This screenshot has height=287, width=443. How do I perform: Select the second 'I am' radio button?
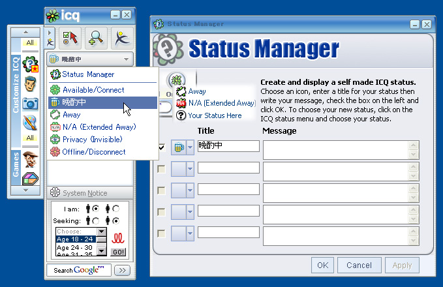click(116, 209)
